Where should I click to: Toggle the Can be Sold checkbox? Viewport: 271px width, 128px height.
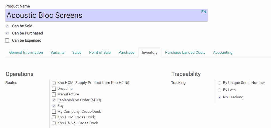click(x=7, y=26)
